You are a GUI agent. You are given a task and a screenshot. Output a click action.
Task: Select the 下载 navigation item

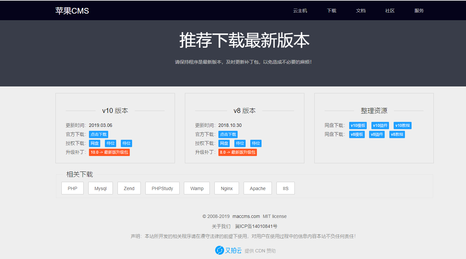pyautogui.click(x=331, y=10)
